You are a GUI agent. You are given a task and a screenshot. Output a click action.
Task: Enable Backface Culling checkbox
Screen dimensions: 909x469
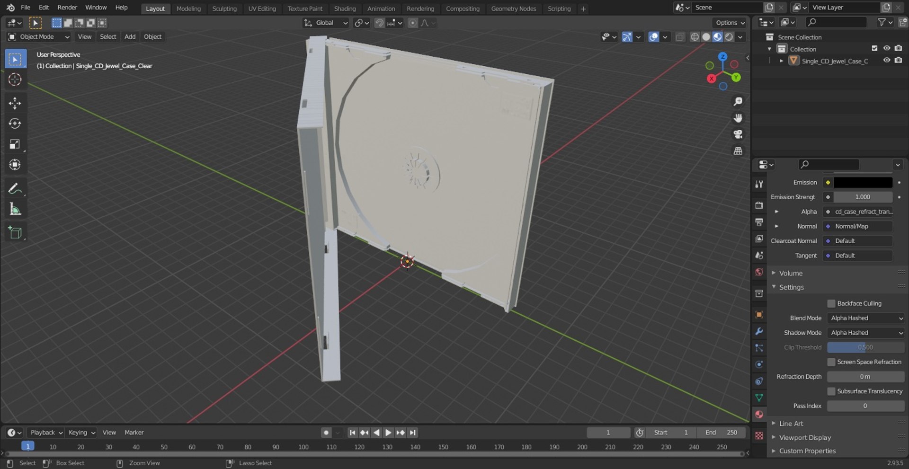tap(831, 303)
